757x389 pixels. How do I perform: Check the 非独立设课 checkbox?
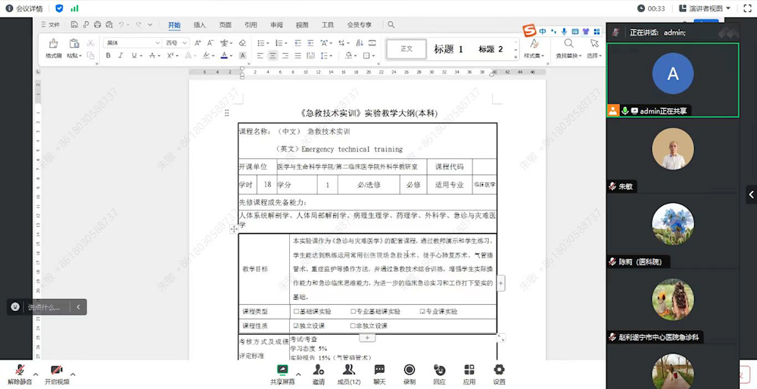point(354,325)
